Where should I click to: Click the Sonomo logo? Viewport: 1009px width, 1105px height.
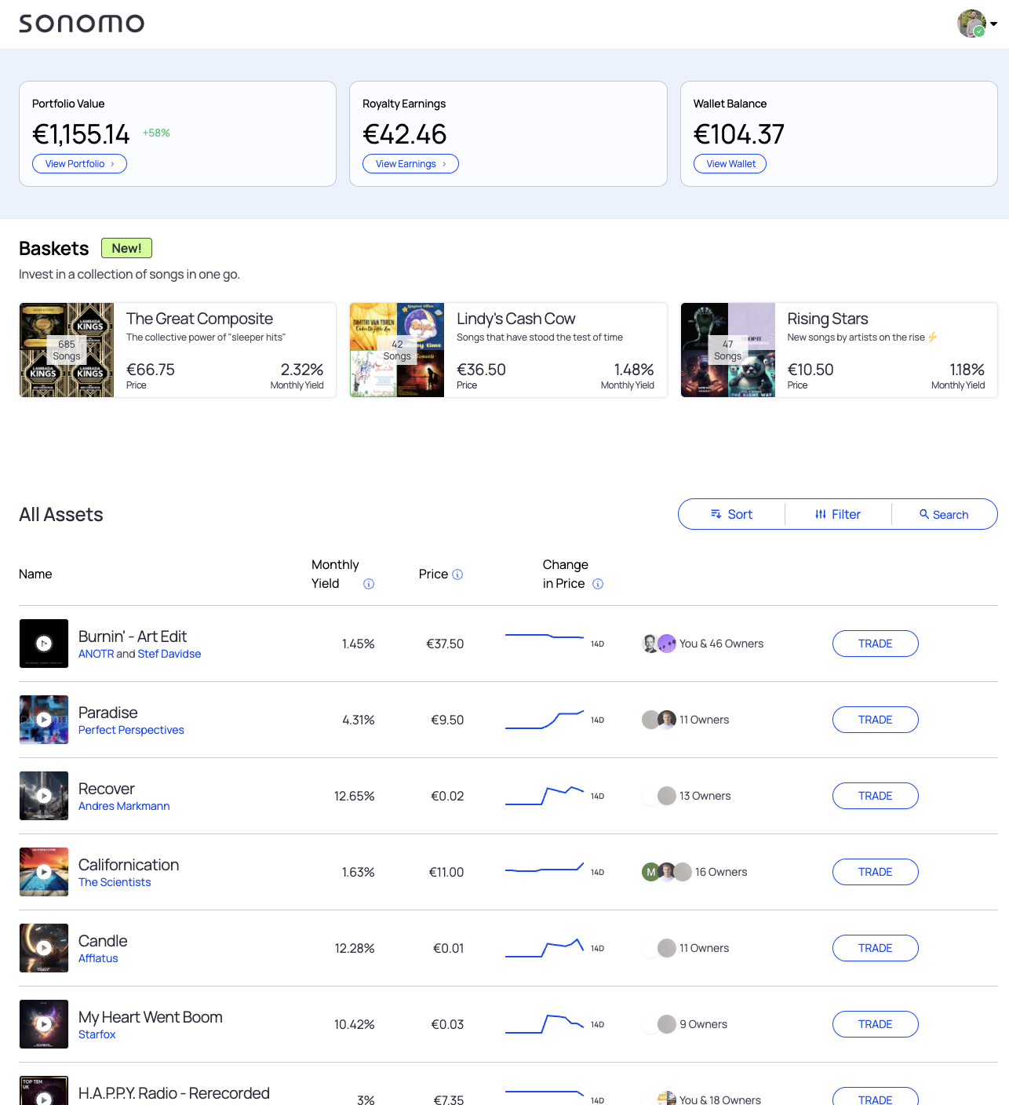[82, 24]
